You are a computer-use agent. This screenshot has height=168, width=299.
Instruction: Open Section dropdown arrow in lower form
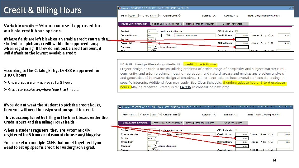click(x=156, y=138)
